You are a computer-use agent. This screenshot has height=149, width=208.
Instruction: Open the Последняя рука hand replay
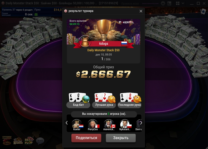[x=130, y=100]
